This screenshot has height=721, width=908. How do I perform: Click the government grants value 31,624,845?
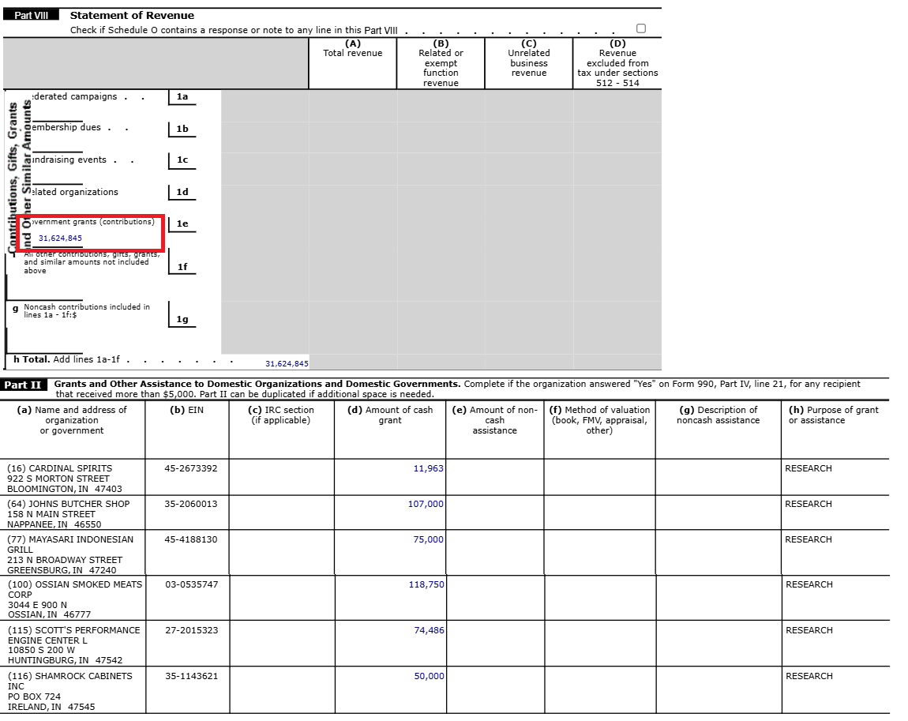point(60,238)
